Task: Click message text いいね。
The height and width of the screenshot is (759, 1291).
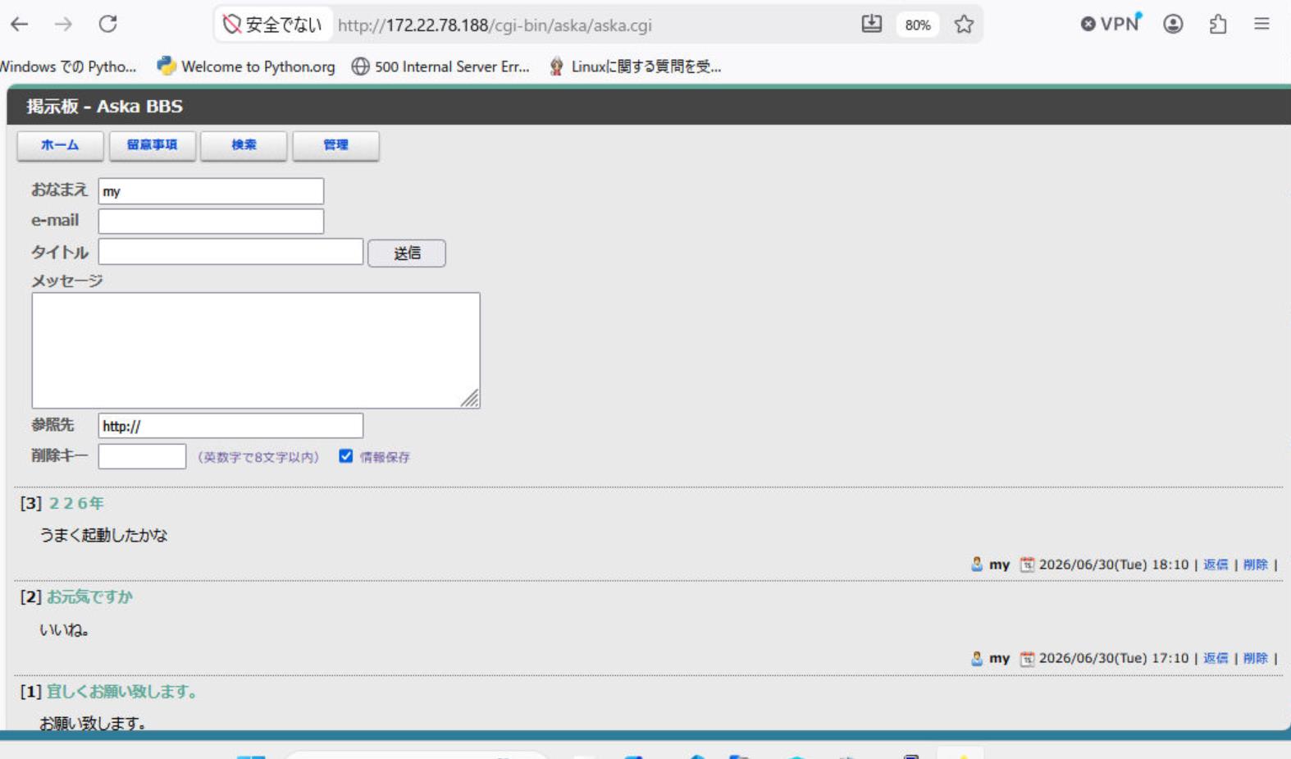Action: tap(64, 630)
